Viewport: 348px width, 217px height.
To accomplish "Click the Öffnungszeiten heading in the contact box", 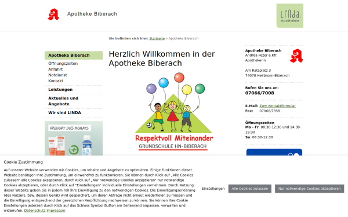I will point(260,123).
